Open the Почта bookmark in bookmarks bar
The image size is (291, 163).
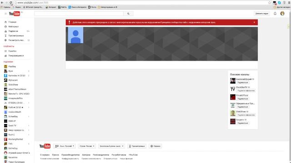[92, 7]
